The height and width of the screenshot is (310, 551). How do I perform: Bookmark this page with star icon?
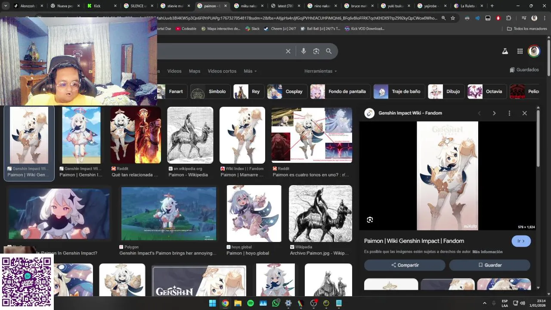pyautogui.click(x=453, y=18)
